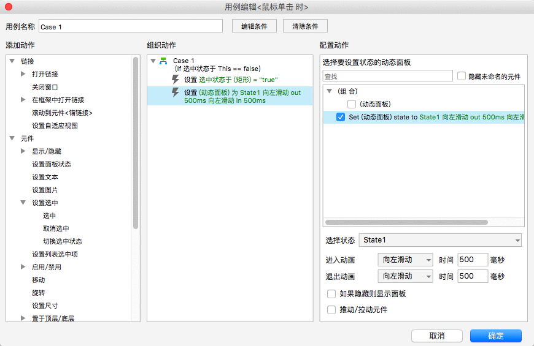Collapse Case 1 in 组织动作 panel
534x346 pixels.
(x=153, y=61)
